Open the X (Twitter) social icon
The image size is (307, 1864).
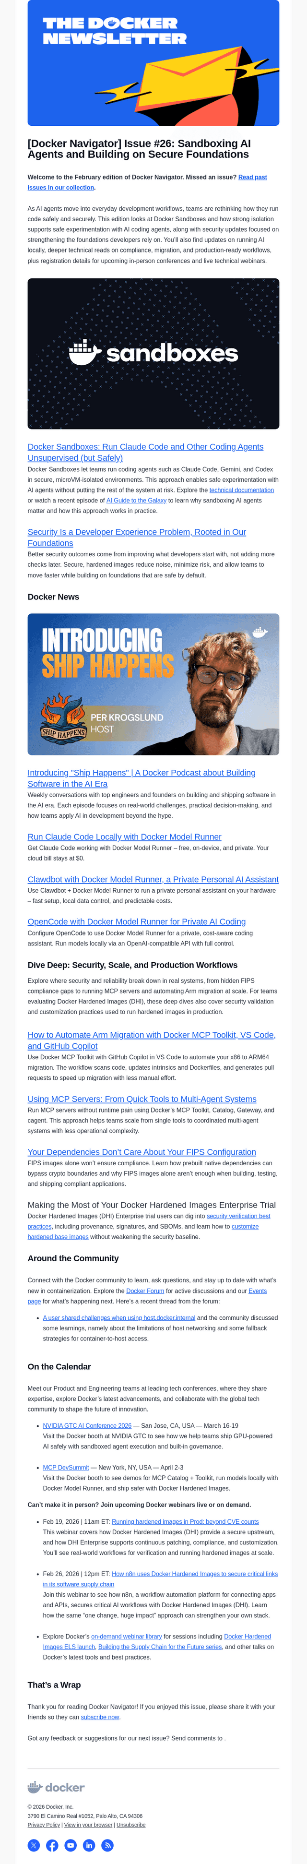coord(34,1845)
